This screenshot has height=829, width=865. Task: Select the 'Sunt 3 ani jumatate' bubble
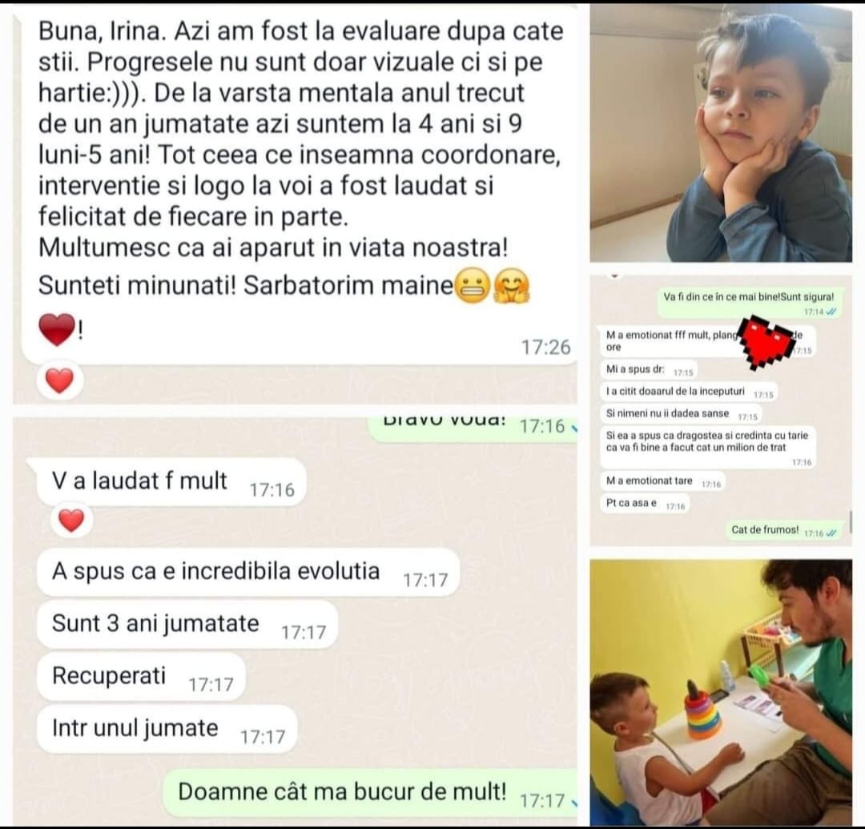pos(187,625)
